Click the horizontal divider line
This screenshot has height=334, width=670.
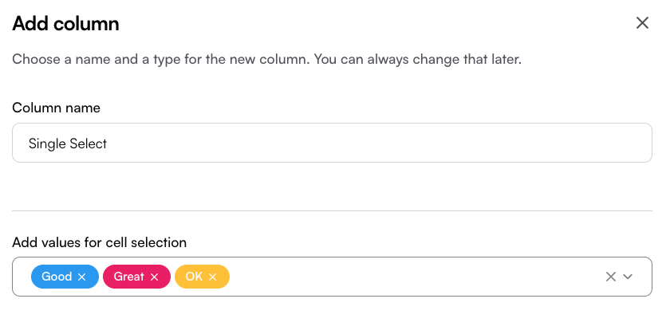[332, 210]
